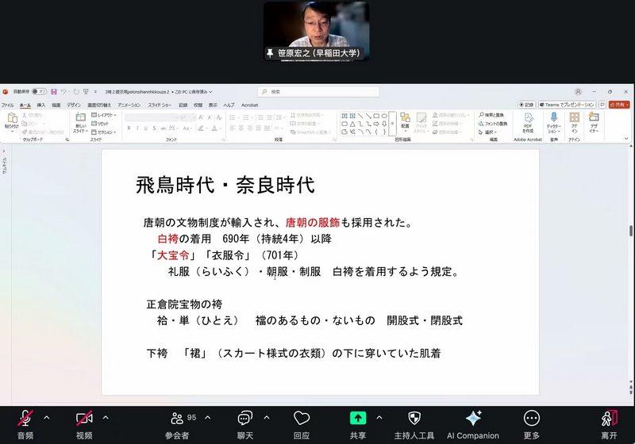Image resolution: width=635 pixels, height=444 pixels.
Task: Launch AI Companion sparkle icon
Action: pos(473,420)
